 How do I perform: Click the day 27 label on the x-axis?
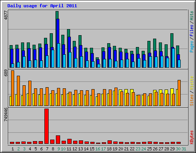point(161,149)
